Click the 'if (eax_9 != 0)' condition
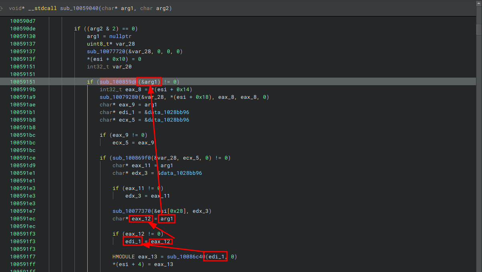This screenshot has width=482, height=272. pyautogui.click(x=124, y=135)
